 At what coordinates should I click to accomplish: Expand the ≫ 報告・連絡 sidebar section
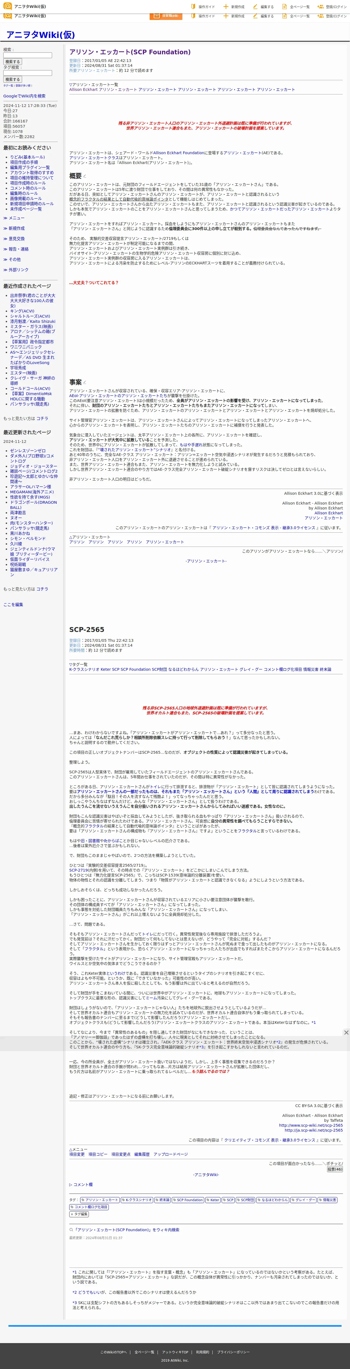point(16,249)
